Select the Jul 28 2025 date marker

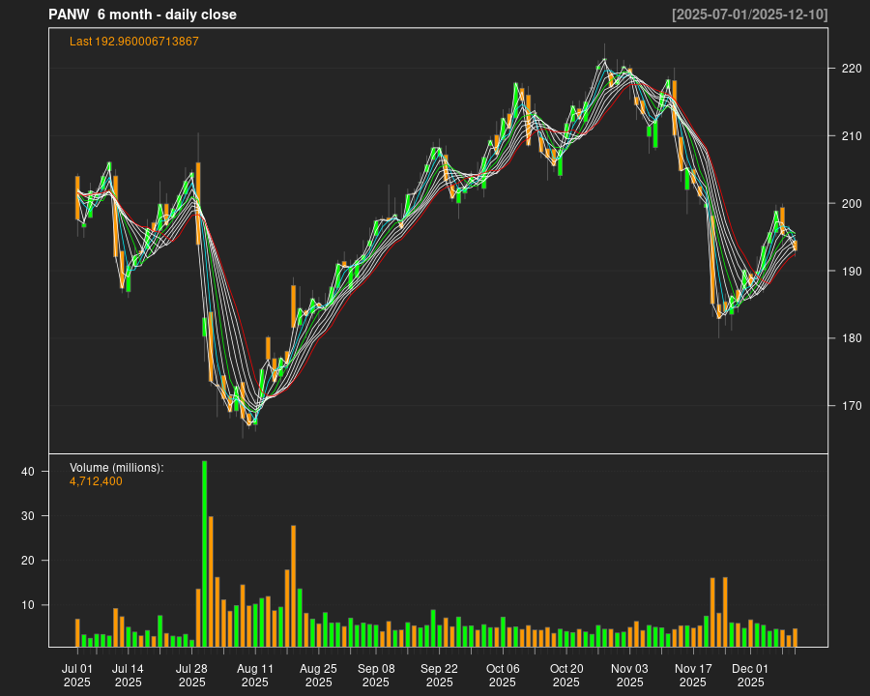point(191,675)
